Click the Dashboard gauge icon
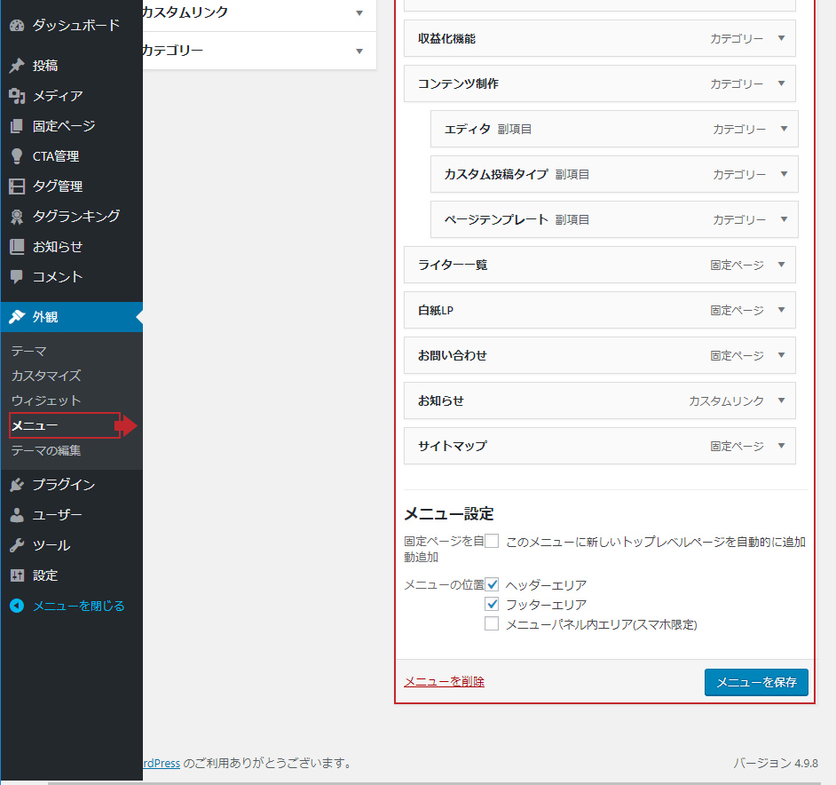Image resolution: width=836 pixels, height=785 pixels. point(17,26)
